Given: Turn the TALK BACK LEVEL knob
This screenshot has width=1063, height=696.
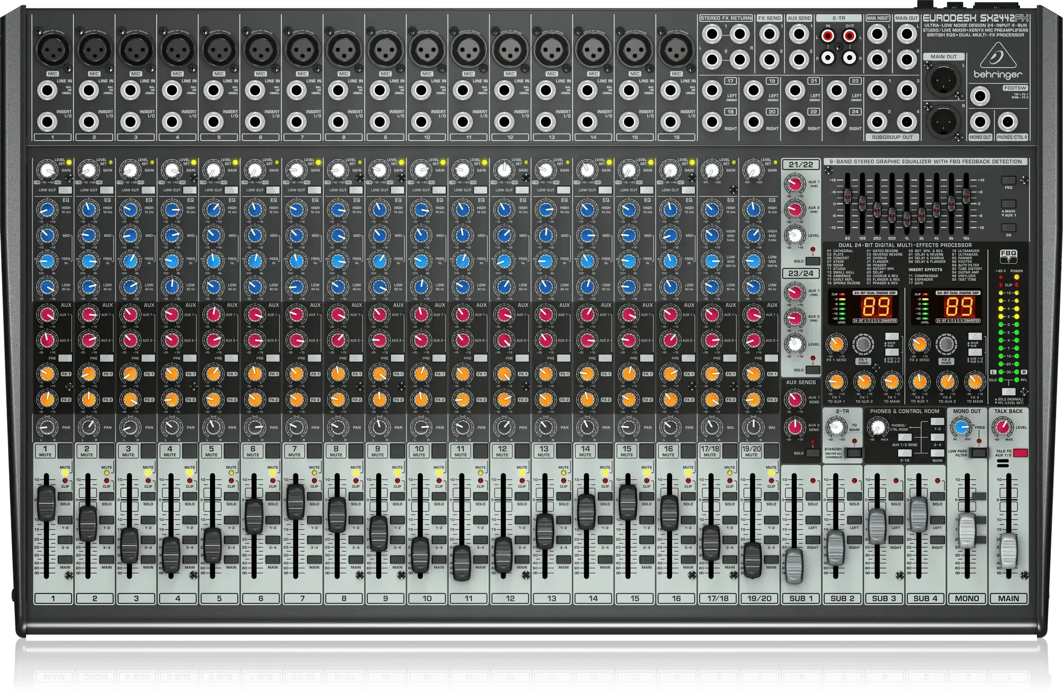Looking at the screenshot, I should 1003,428.
